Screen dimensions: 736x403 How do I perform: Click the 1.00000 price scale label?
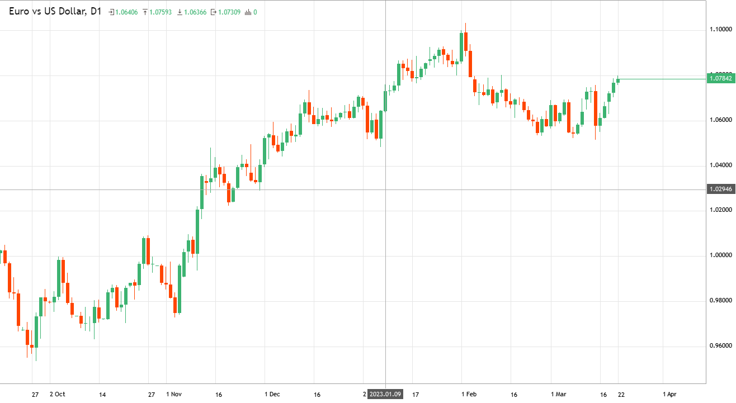pos(720,255)
